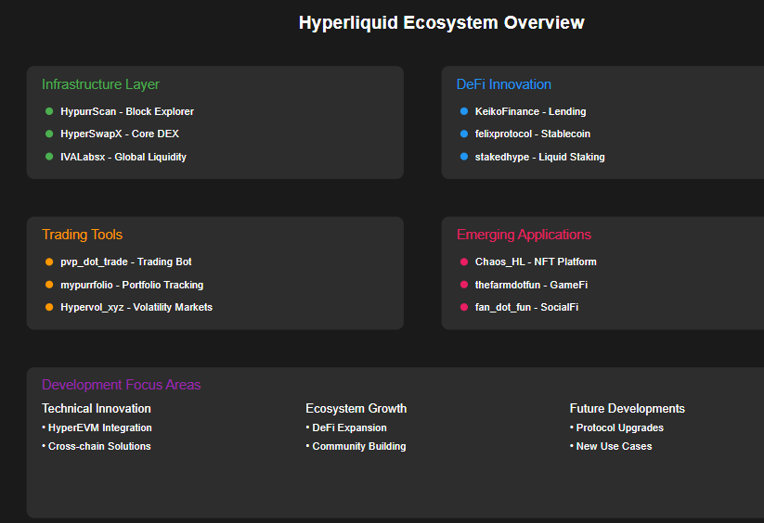The height and width of the screenshot is (523, 764).
Task: Click HypurrScan - Block Explorer entry
Action: coord(127,111)
